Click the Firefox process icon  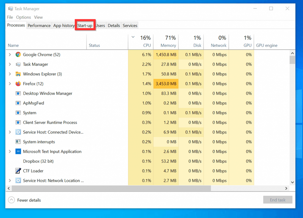(18, 83)
